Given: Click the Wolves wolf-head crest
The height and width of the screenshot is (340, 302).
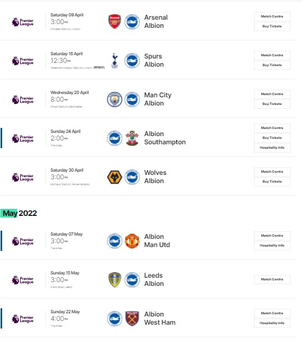Looking at the screenshot, I should 115,177.
